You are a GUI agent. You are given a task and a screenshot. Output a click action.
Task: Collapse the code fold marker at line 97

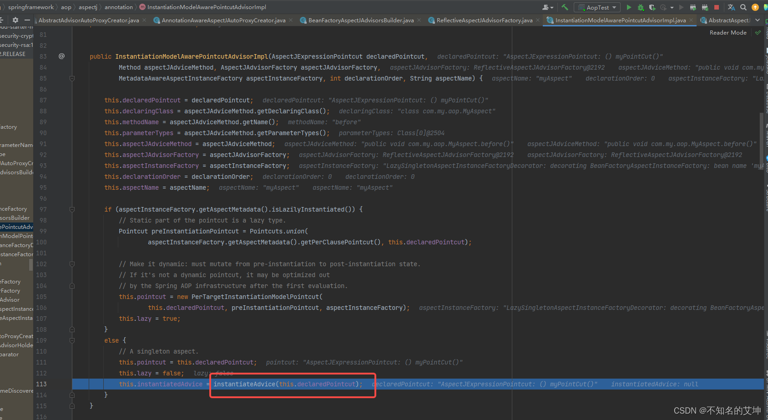(x=72, y=209)
